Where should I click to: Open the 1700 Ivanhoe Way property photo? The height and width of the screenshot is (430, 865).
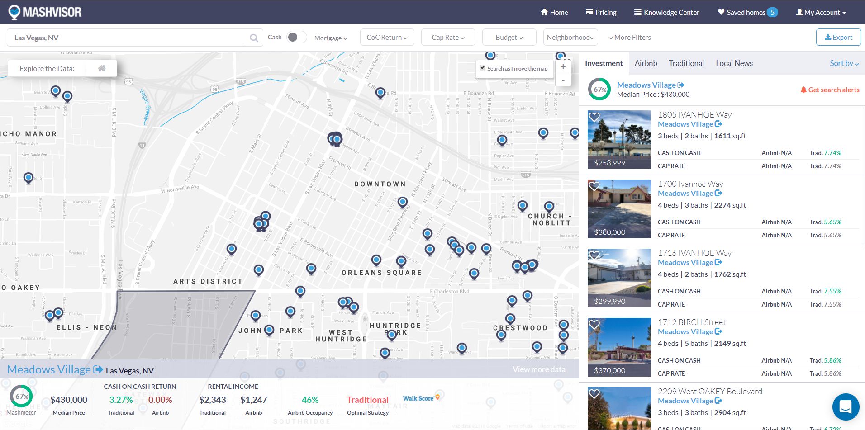pos(619,209)
